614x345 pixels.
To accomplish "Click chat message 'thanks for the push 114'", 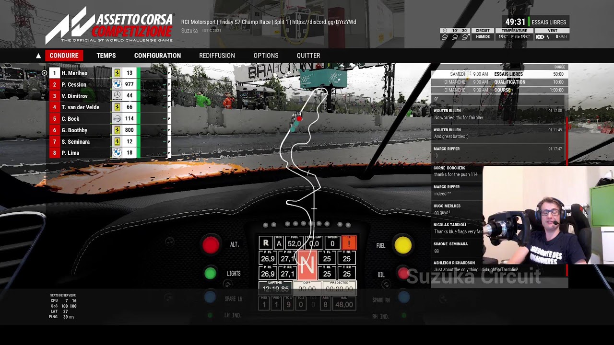I will 456,174.
